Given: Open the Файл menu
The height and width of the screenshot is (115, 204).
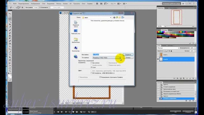Looking at the screenshot, I should coord(15,4).
